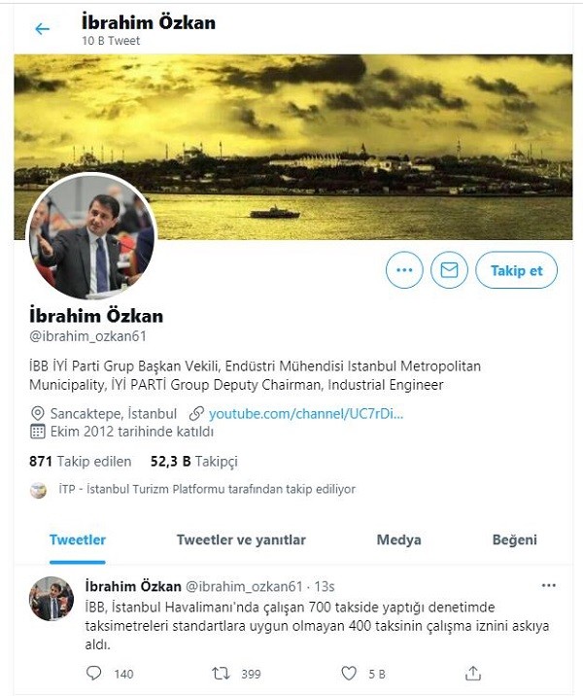Reply to the tweet via the comment icon

click(x=93, y=674)
